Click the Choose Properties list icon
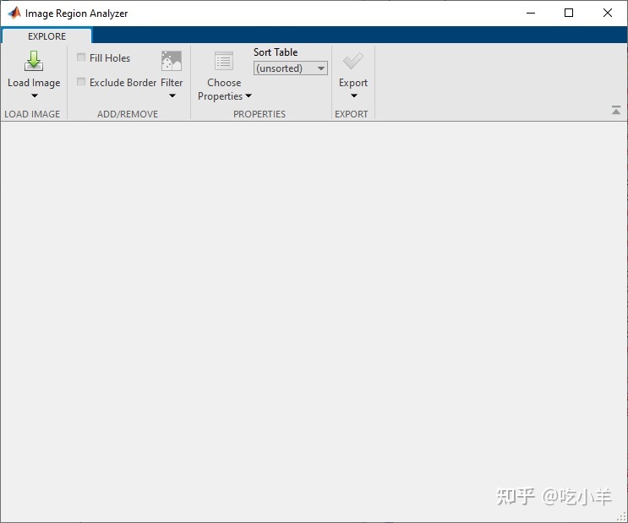The image size is (628, 523). coord(224,62)
